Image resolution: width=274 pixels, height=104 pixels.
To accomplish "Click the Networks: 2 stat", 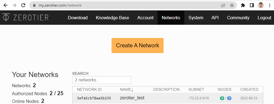I will (24, 85).
